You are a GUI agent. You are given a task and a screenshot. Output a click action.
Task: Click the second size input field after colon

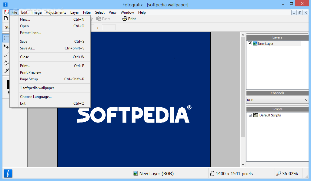(109, 27)
